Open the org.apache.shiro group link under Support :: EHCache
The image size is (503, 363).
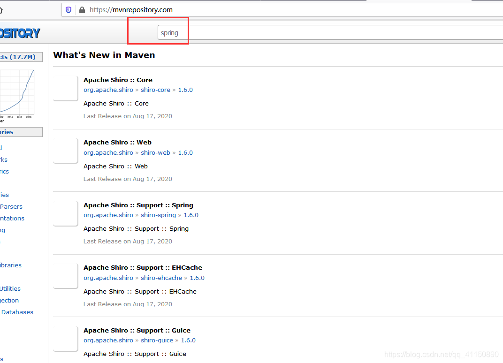[x=108, y=278]
